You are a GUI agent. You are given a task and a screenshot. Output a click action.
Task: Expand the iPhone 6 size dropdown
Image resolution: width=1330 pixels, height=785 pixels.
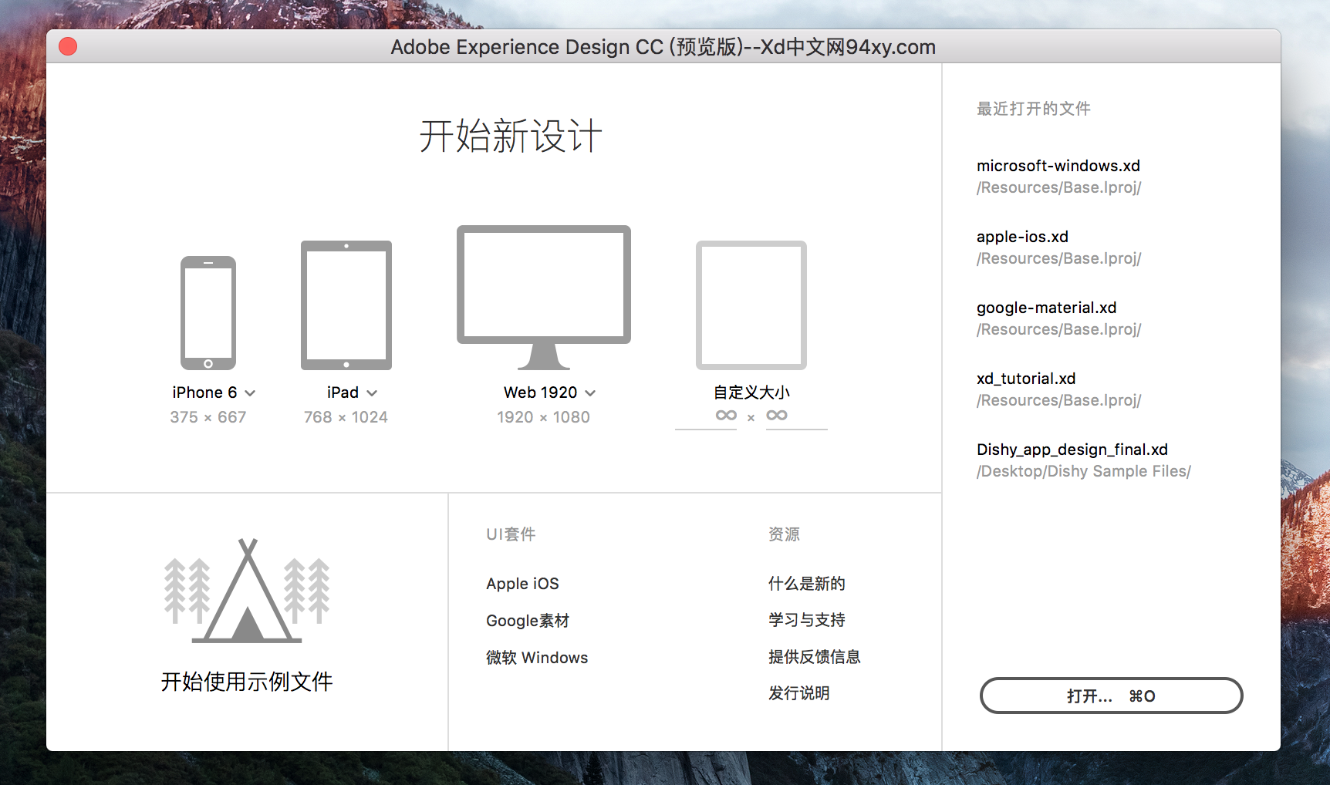(251, 392)
